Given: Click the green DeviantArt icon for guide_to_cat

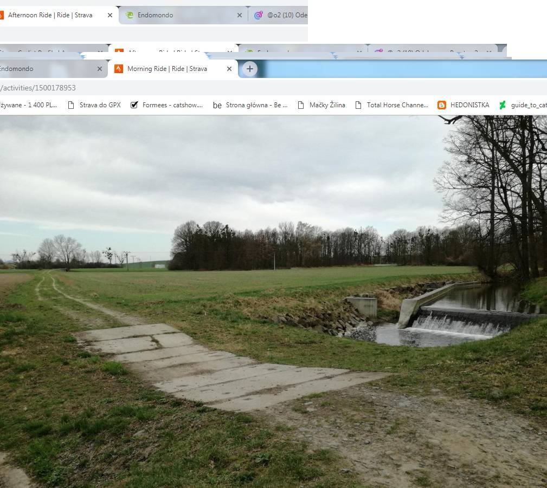Looking at the screenshot, I should pyautogui.click(x=503, y=105).
